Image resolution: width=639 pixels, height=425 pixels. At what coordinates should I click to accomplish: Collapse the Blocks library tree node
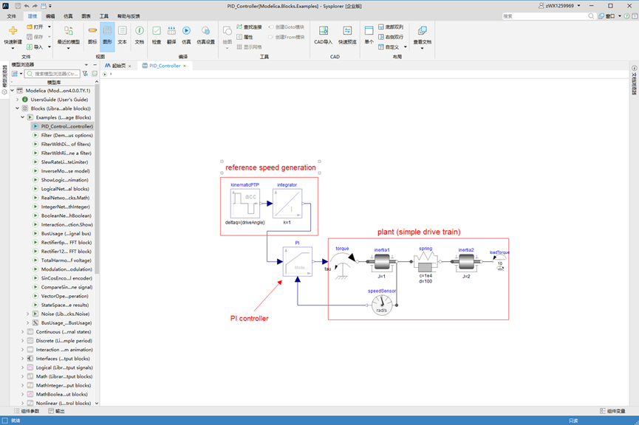click(18, 108)
